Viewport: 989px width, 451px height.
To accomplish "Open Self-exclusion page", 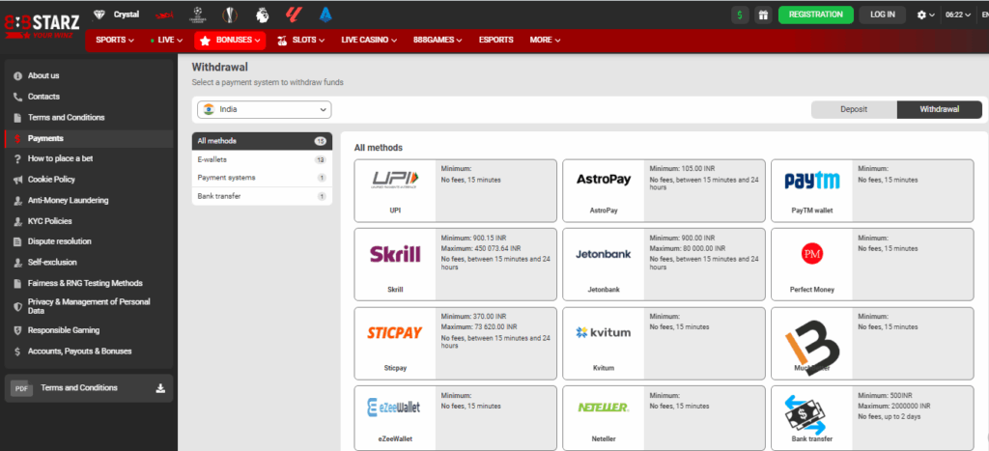I will (89, 263).
